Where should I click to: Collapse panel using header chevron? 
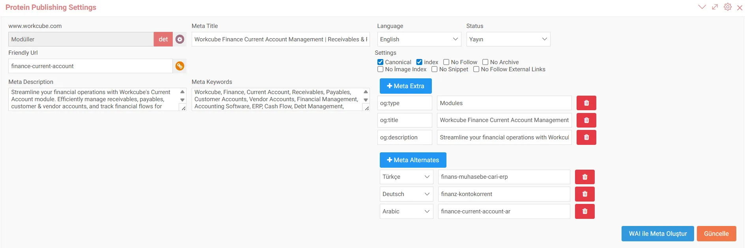pyautogui.click(x=702, y=7)
